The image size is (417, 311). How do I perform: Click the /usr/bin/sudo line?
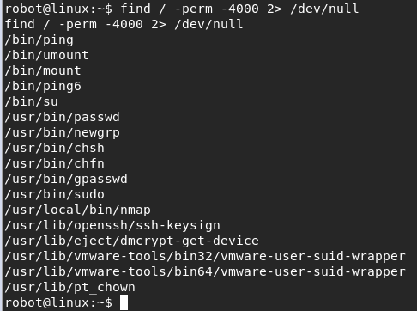click(x=55, y=194)
